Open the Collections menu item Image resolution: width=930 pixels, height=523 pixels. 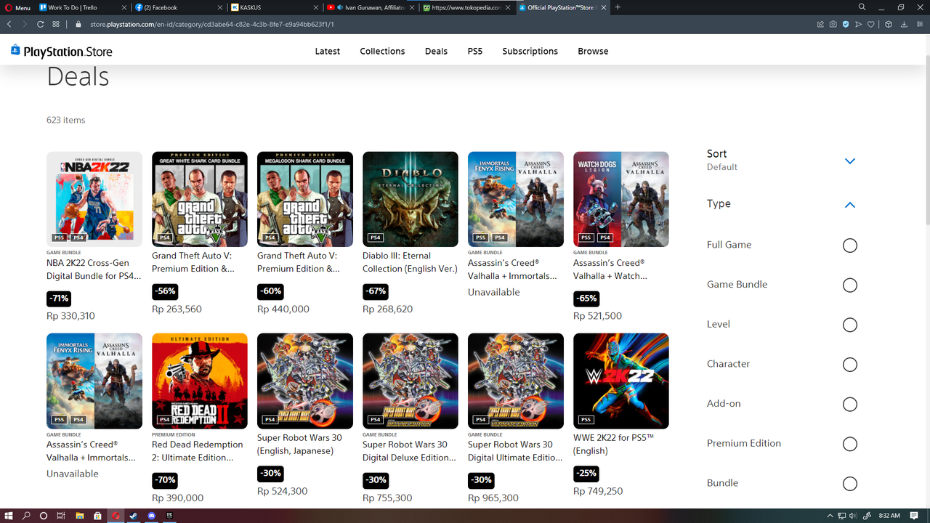(x=382, y=52)
